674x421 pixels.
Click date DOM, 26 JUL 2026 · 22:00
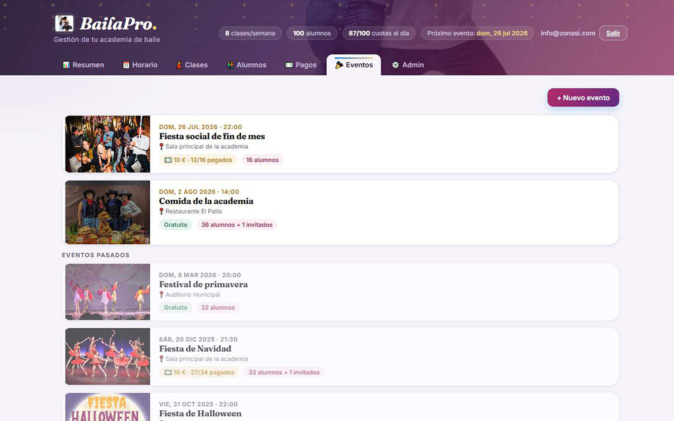click(200, 127)
